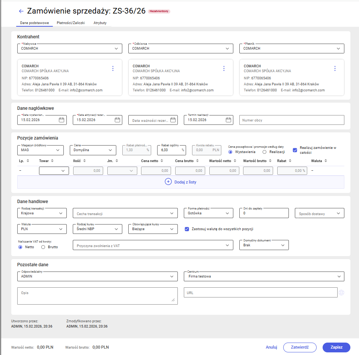The width and height of the screenshot is (359, 355).
Task: Click the globe icon beside URL field
Action: pyautogui.click(x=341, y=293)
